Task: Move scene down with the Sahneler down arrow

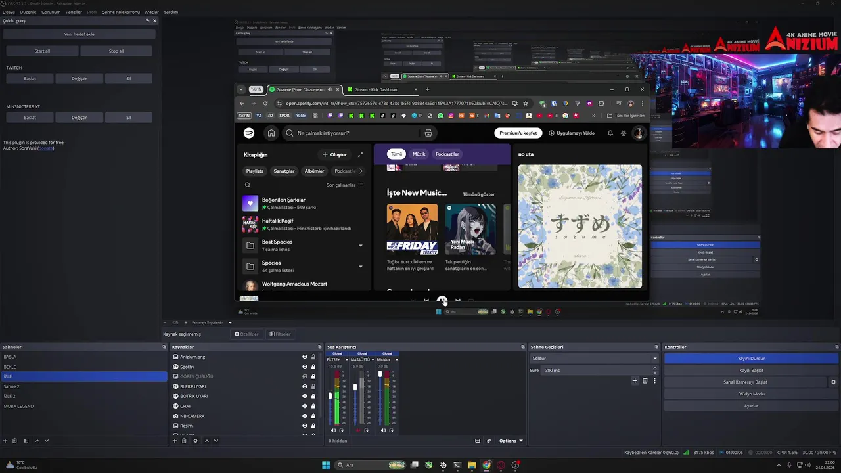Action: 46,441
